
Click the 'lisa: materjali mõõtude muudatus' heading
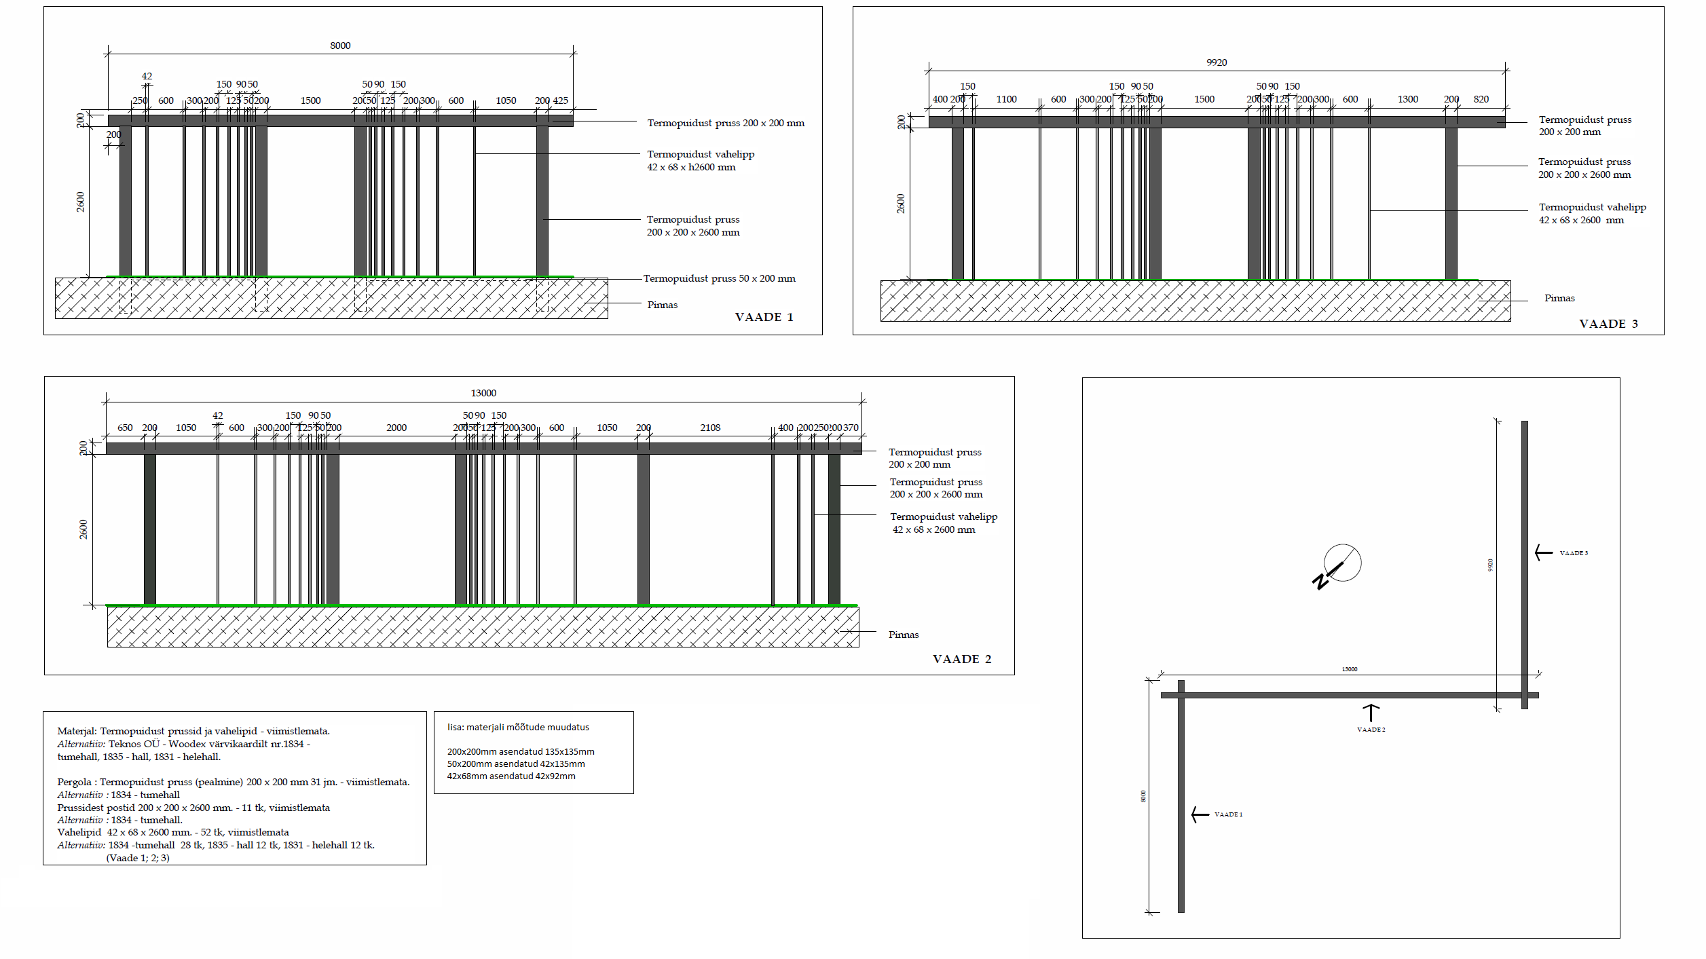click(x=518, y=727)
